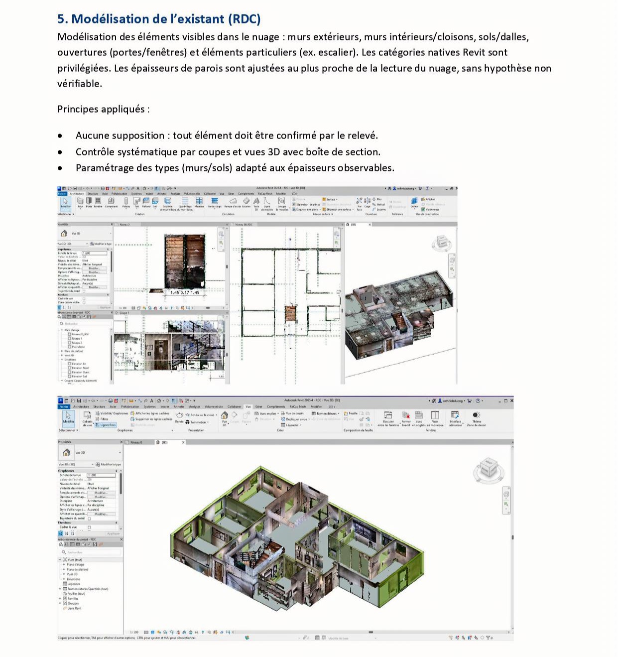Switch to Coupe 1 view tab in upper window
Screen dimensions: 618x657
tap(124, 313)
